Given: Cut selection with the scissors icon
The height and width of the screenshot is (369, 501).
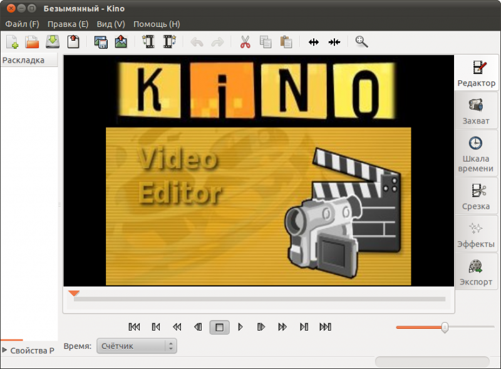Looking at the screenshot, I should point(245,42).
